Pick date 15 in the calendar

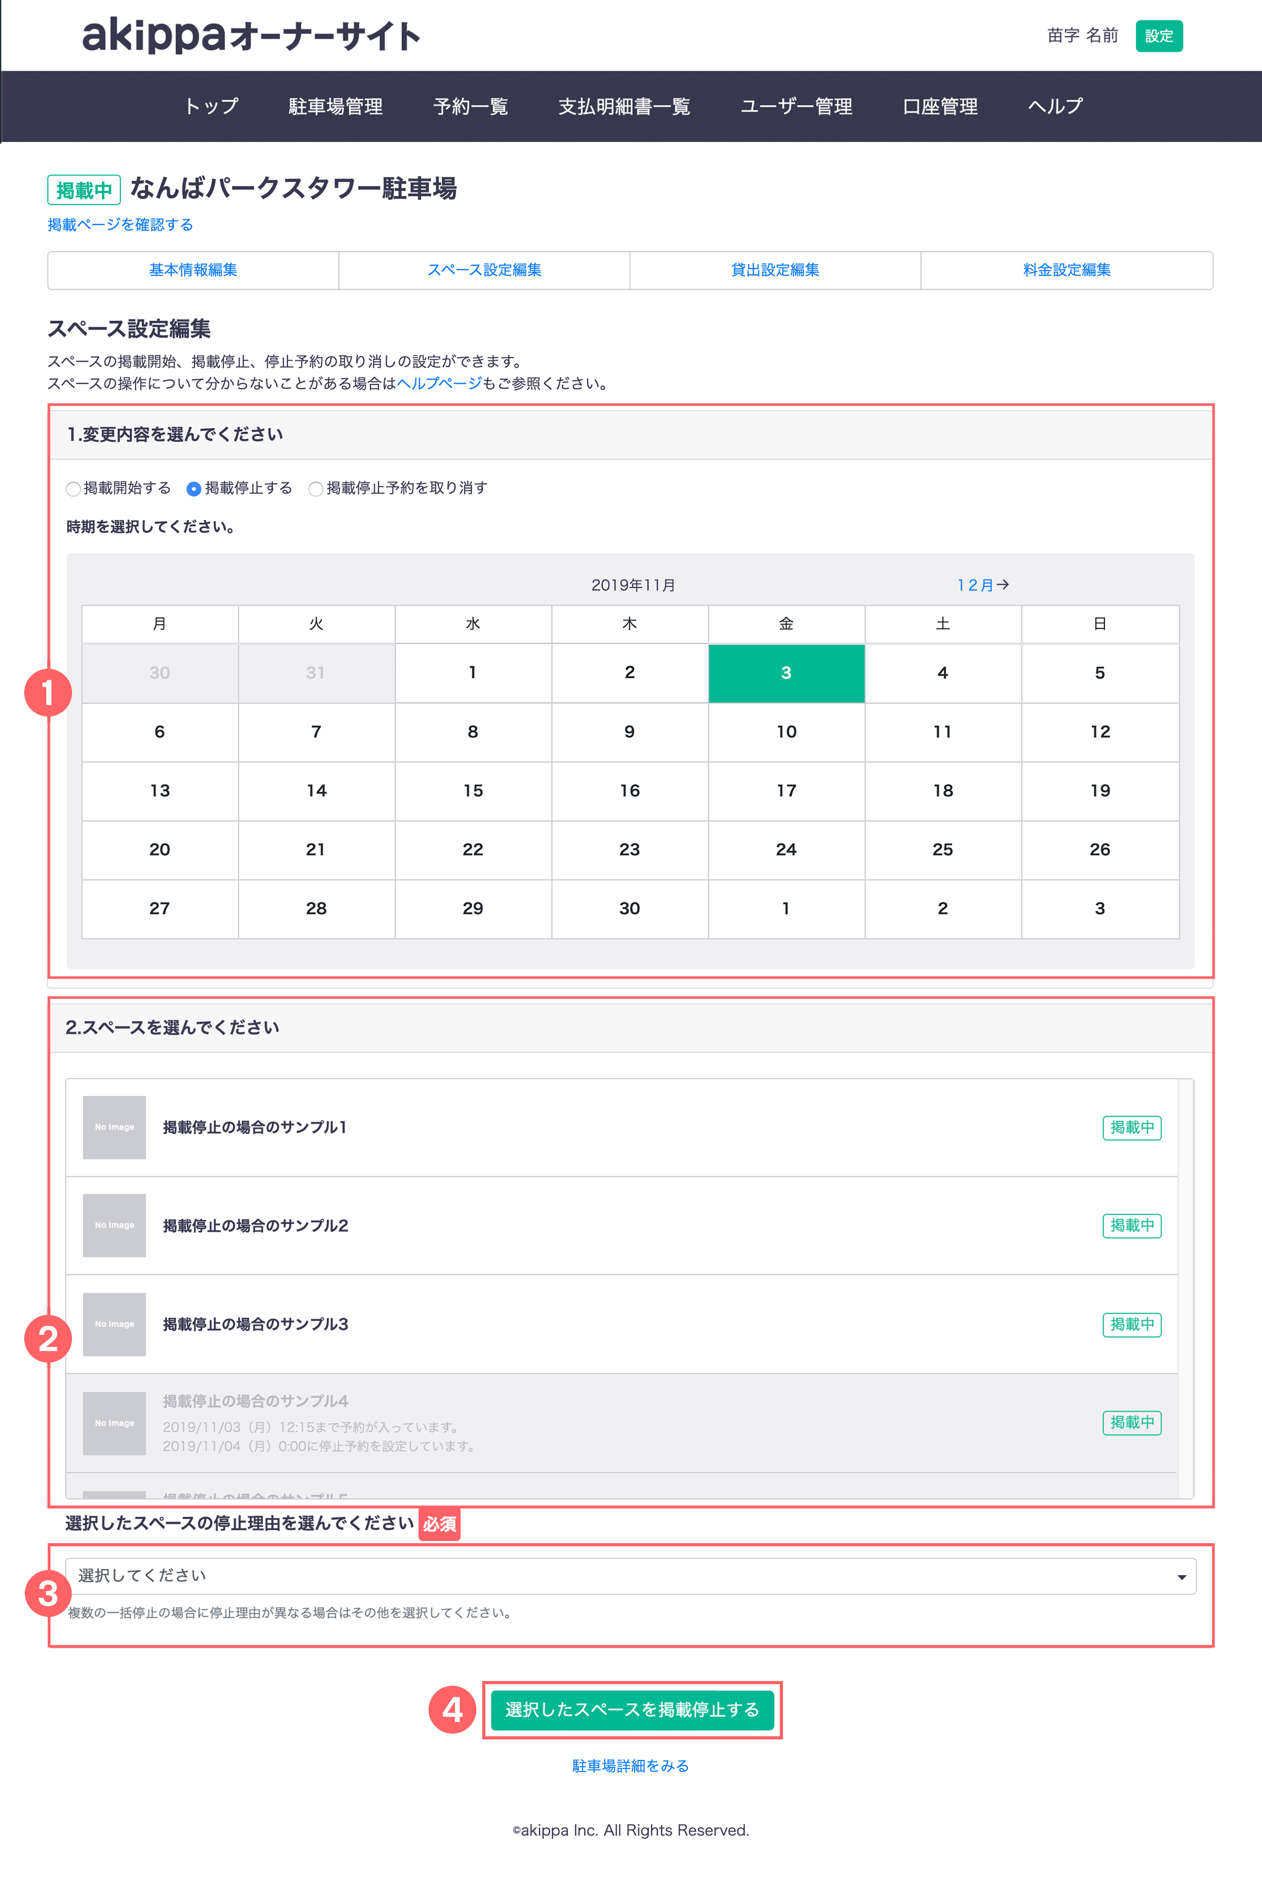click(473, 791)
